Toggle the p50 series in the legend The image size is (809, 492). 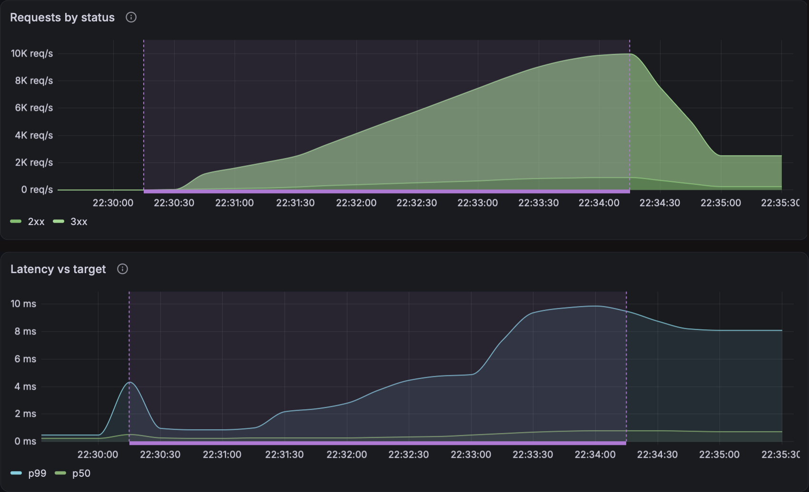click(x=72, y=473)
